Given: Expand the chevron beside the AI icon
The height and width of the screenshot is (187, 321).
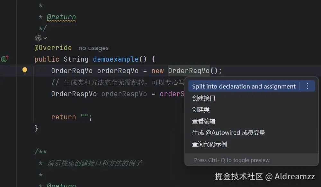Looking at the screenshot, I should point(45,38).
